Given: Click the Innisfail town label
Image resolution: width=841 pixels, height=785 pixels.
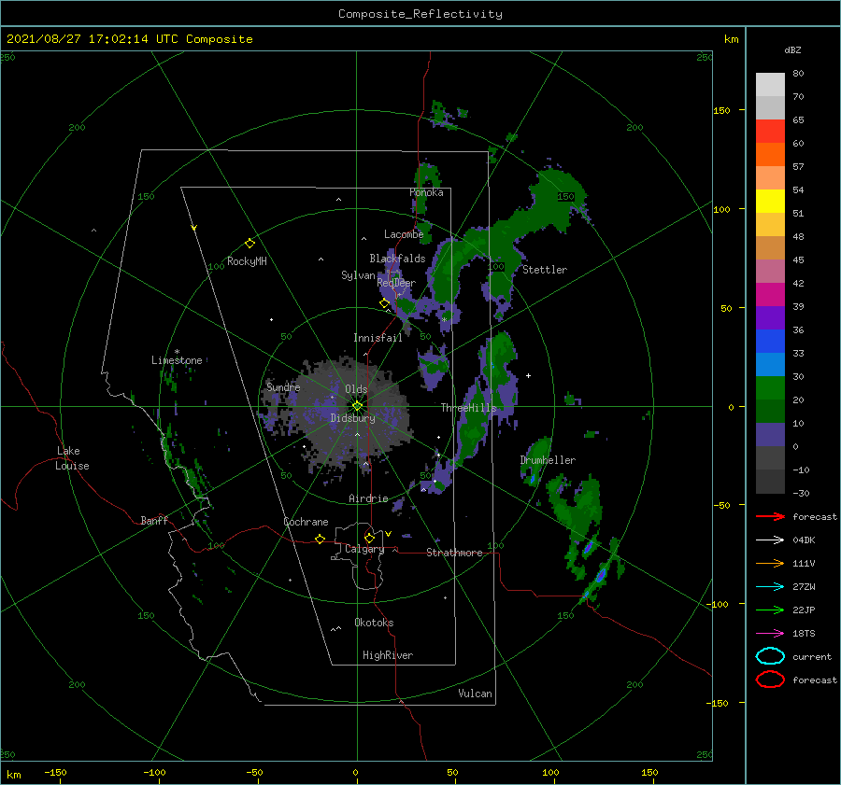Looking at the screenshot, I should point(378,338).
